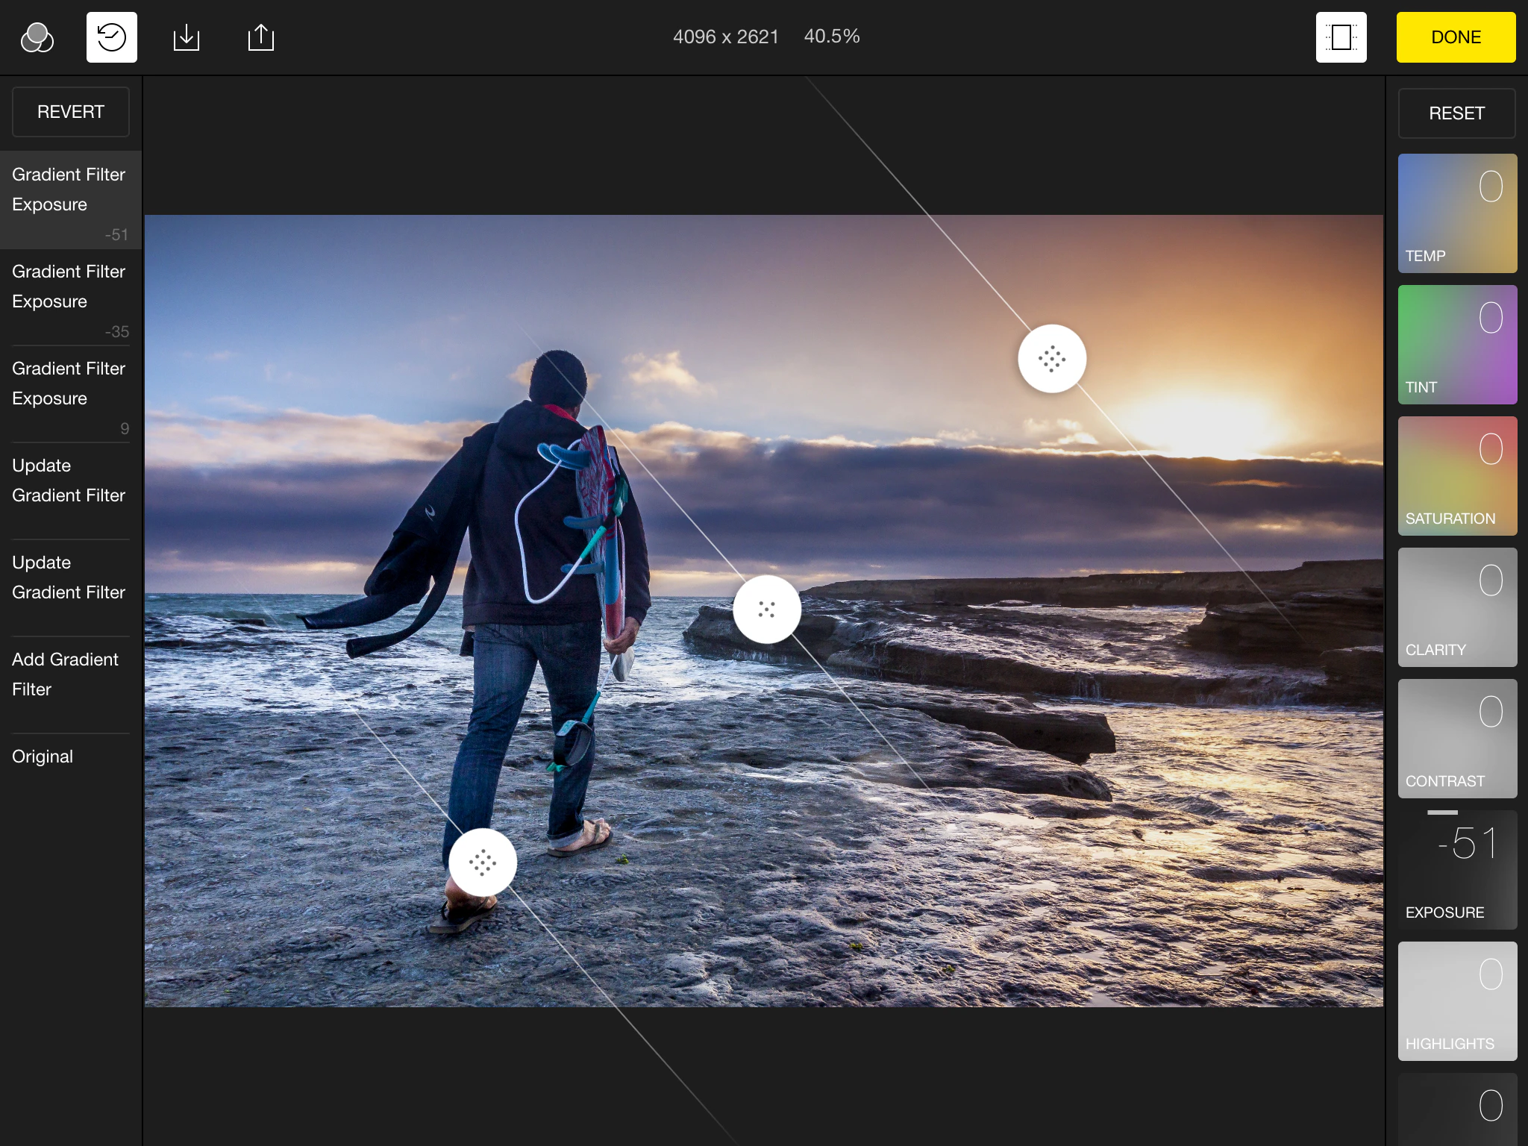Image resolution: width=1528 pixels, height=1146 pixels.
Task: Save the image with the download icon
Action: [x=186, y=37]
